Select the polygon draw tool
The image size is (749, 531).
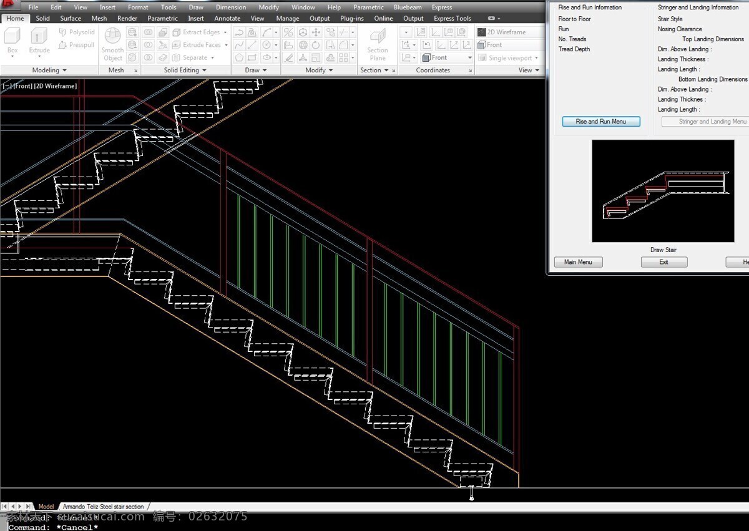(239, 57)
